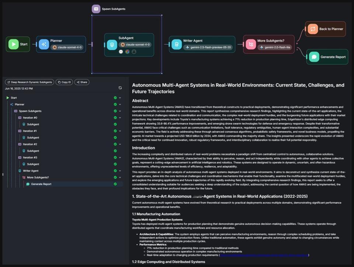Open Deep Research Dynamic SubAgents link button

pos(29,82)
